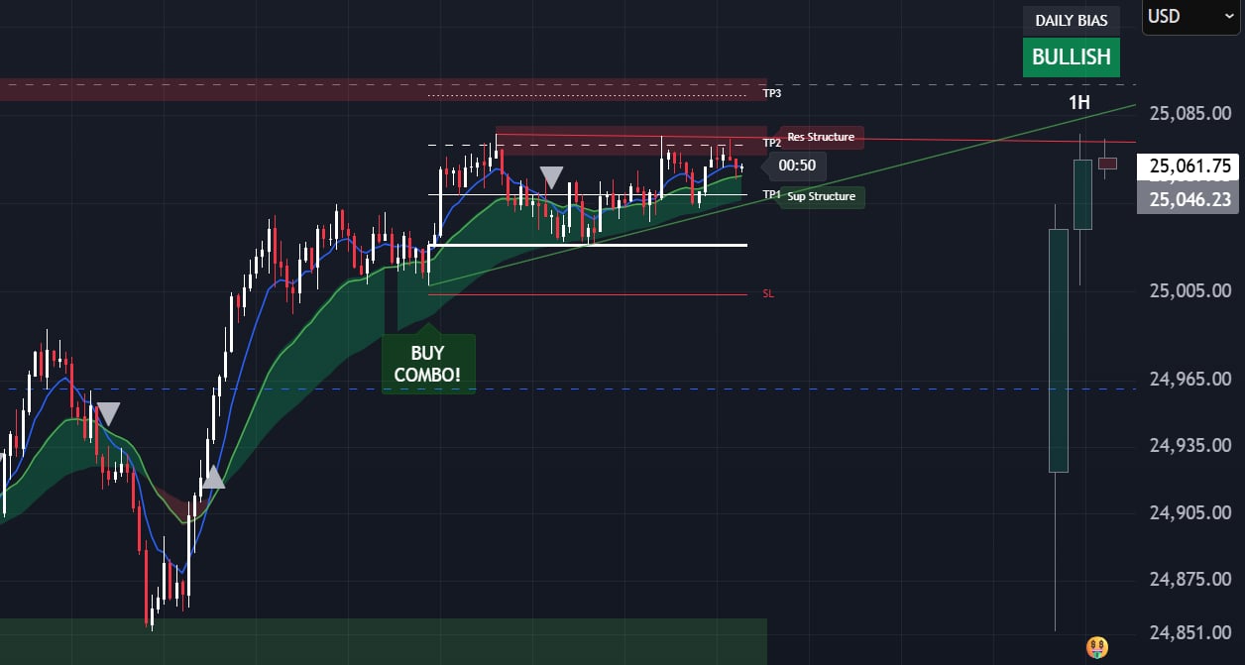This screenshot has width=1245, height=665.
Task: Click the DAILY BIAS header cell
Action: coord(1071,20)
